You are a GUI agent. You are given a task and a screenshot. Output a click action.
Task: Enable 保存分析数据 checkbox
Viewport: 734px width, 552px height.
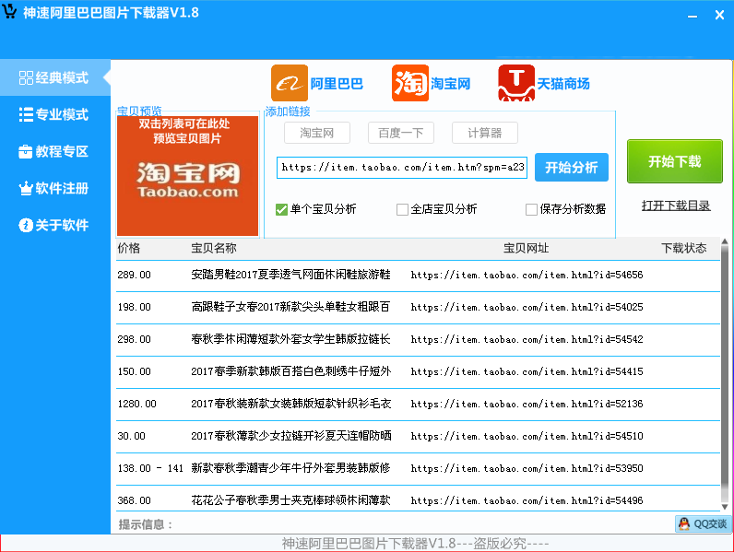pos(531,209)
